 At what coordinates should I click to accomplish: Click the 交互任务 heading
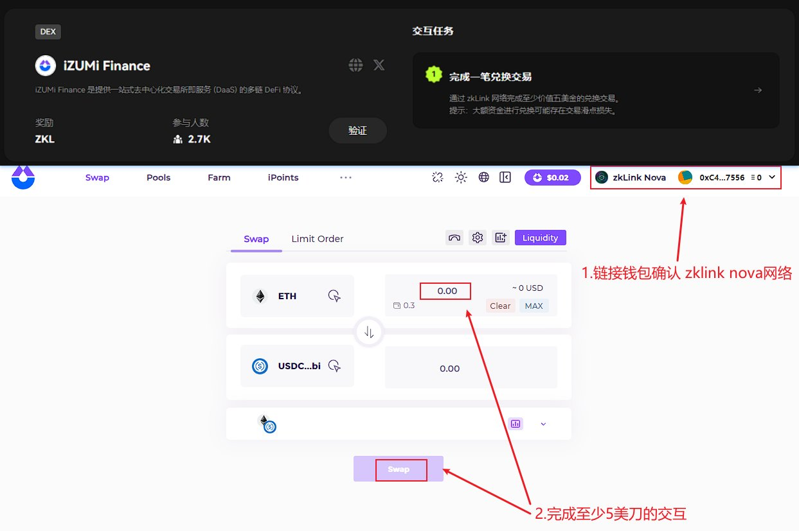click(x=433, y=31)
